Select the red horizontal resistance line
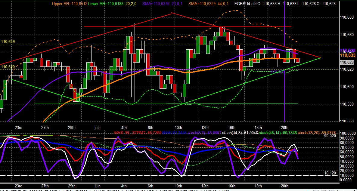This screenshot has height=191, width=357. [188, 27]
